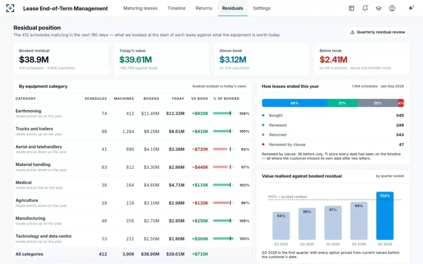Viewport: 423px width, 264px height.
Task: Click the Renewed by clause legend entry
Action: coord(284,145)
